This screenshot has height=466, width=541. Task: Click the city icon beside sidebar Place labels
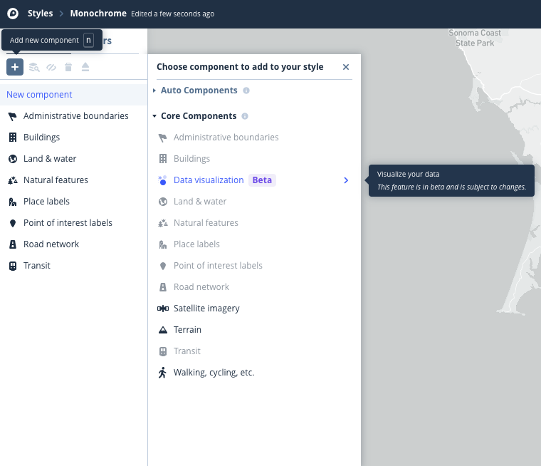click(13, 202)
